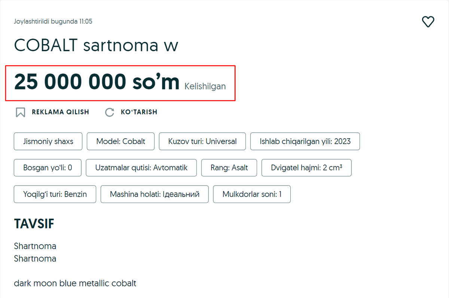This screenshot has width=449, height=298.
Task: Click the Yoqilg'i turi: Benzin chip
Action: coord(55,194)
